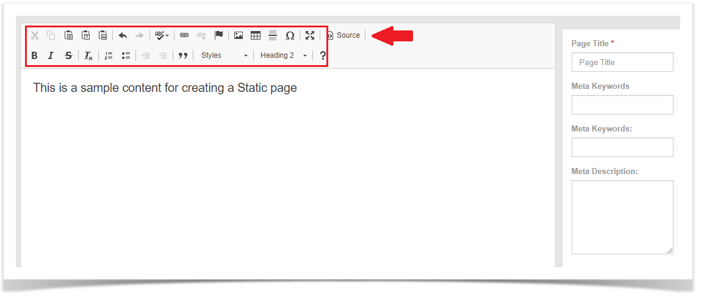Viewport: 701px width, 297px height.
Task: Toggle Italic formatting
Action: coord(51,56)
